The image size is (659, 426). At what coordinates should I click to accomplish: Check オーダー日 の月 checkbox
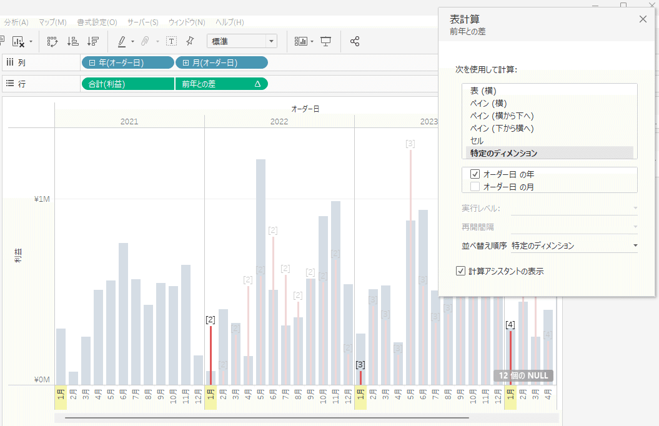tap(475, 187)
